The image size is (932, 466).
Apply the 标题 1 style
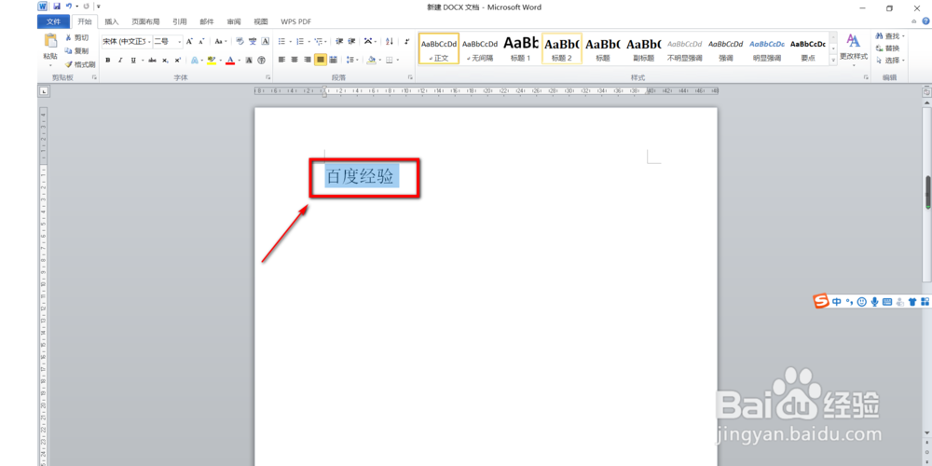[520, 48]
